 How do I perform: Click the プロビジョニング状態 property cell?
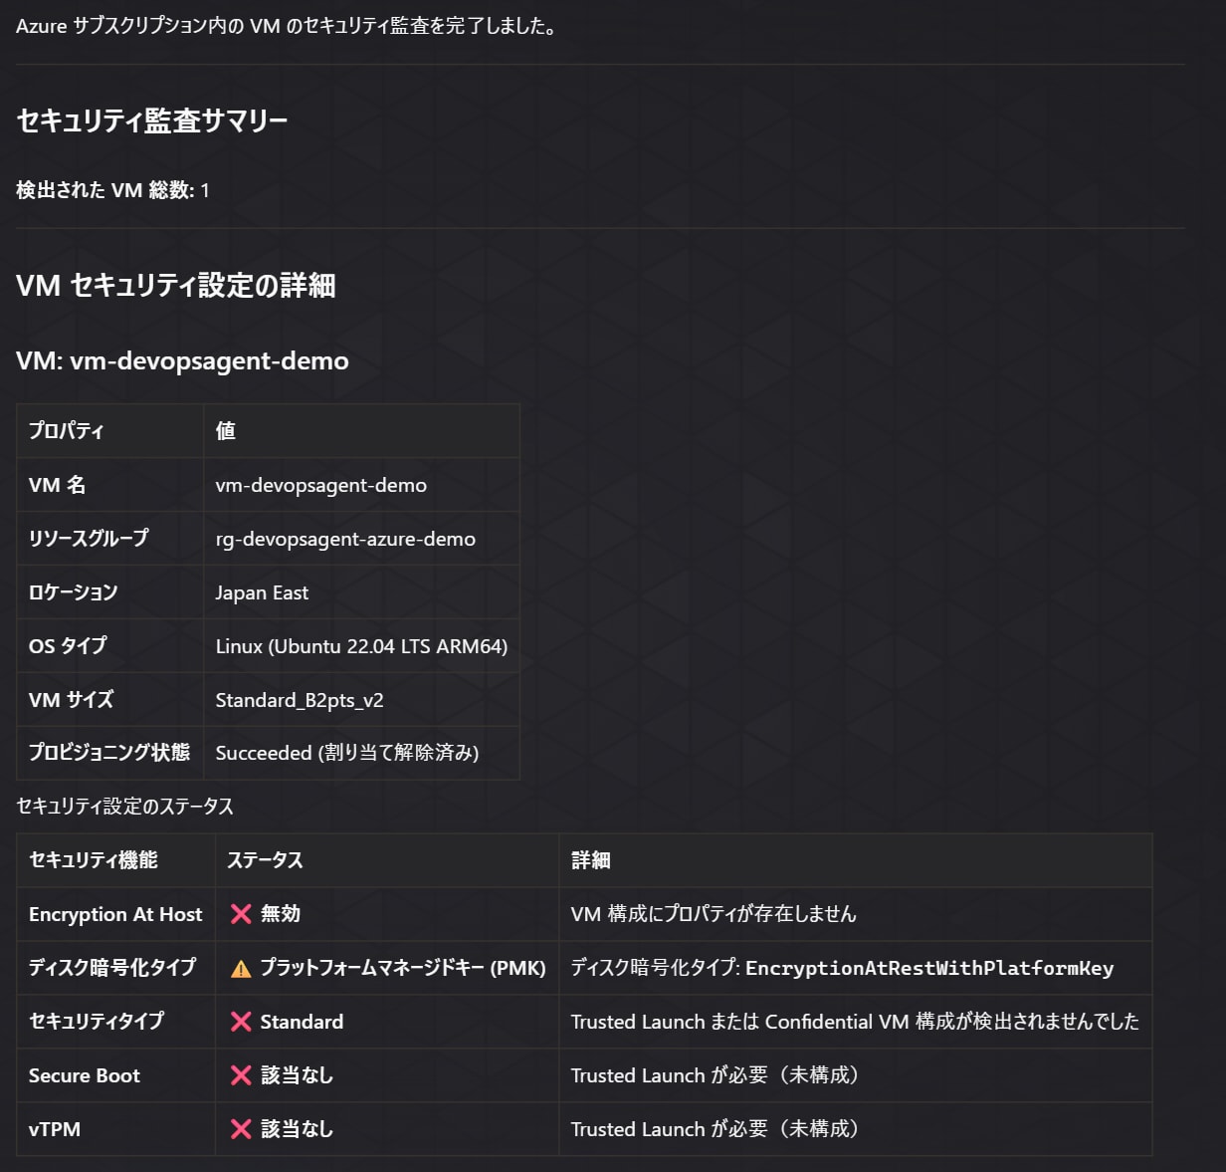(110, 753)
